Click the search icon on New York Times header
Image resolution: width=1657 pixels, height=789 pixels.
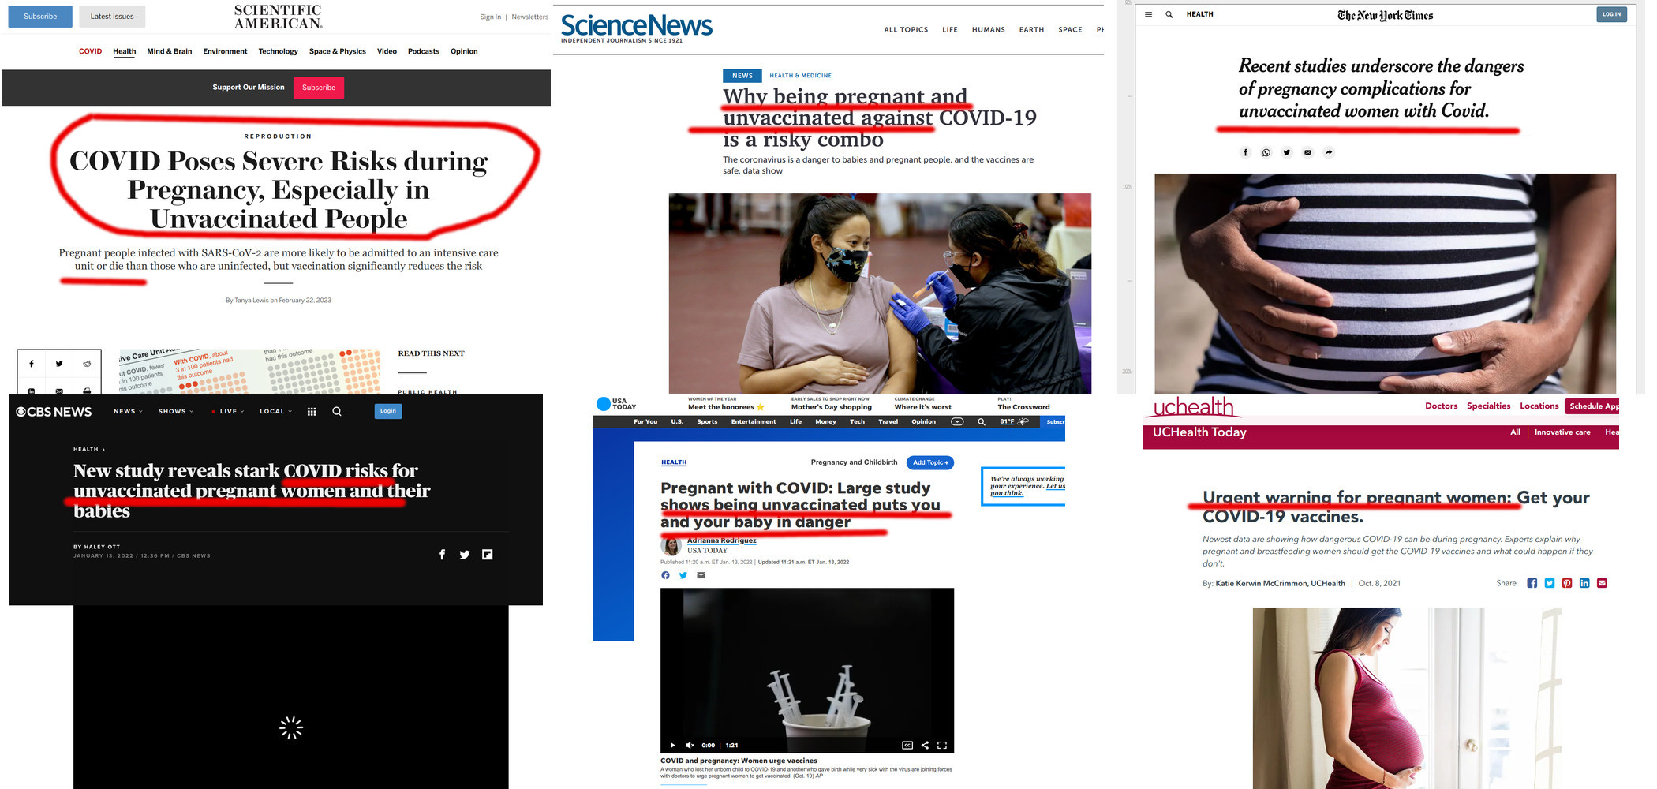tap(1169, 14)
